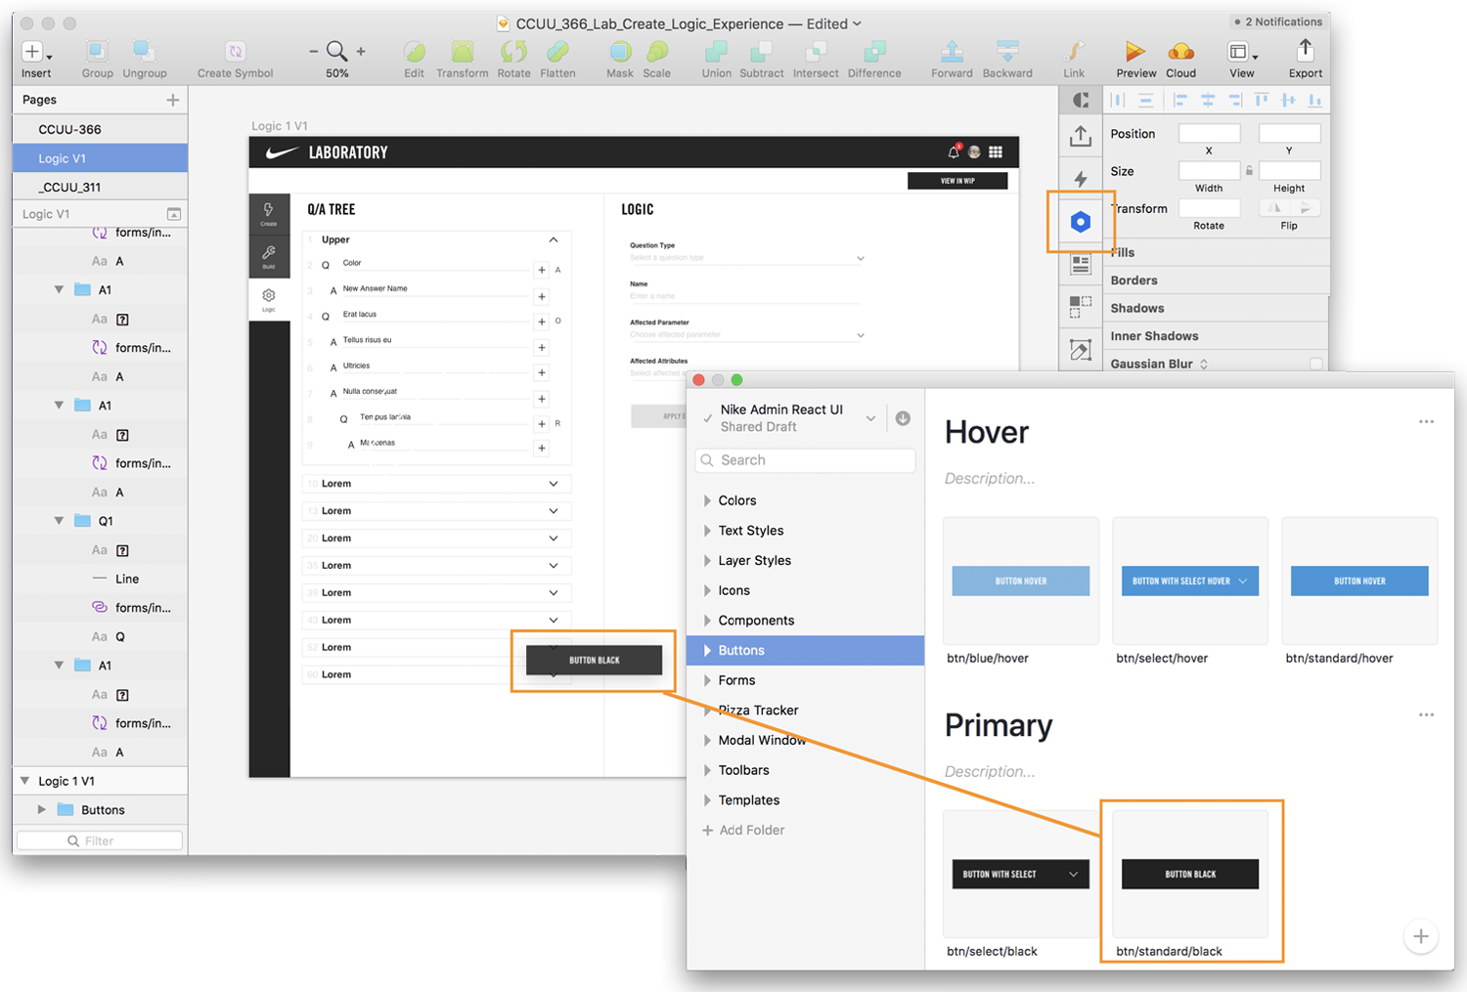Open the Nike Admin React UI dropdown
Viewport: 1467px width, 992px height.
(870, 418)
